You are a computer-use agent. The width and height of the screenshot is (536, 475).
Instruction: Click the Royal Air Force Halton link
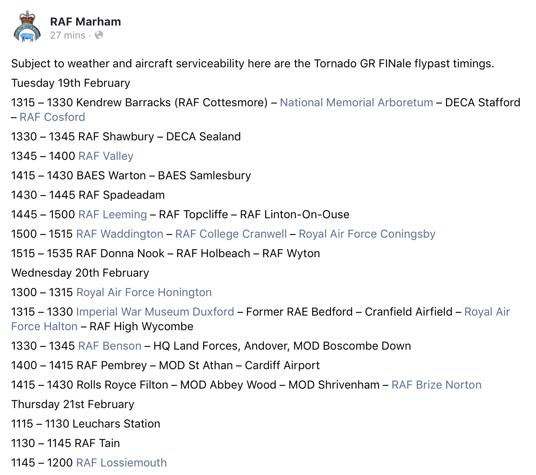44,326
